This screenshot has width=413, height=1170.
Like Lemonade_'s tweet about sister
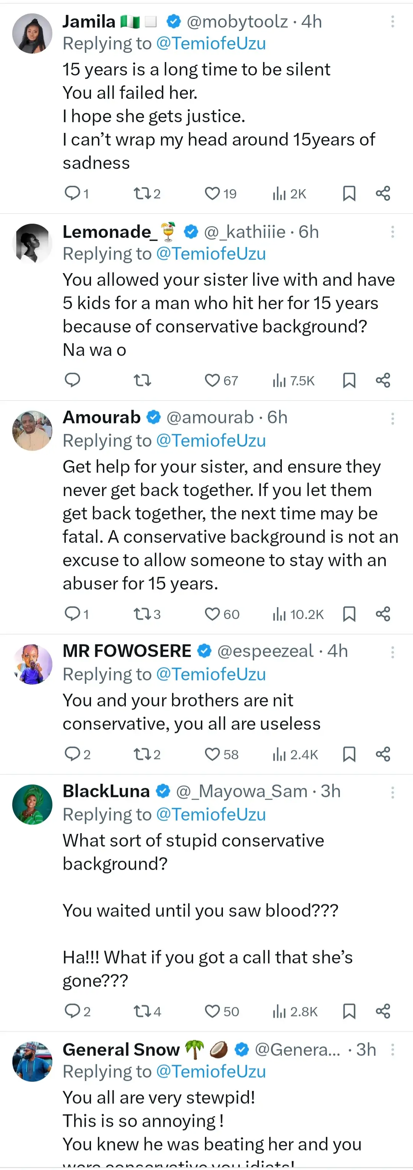[212, 380]
